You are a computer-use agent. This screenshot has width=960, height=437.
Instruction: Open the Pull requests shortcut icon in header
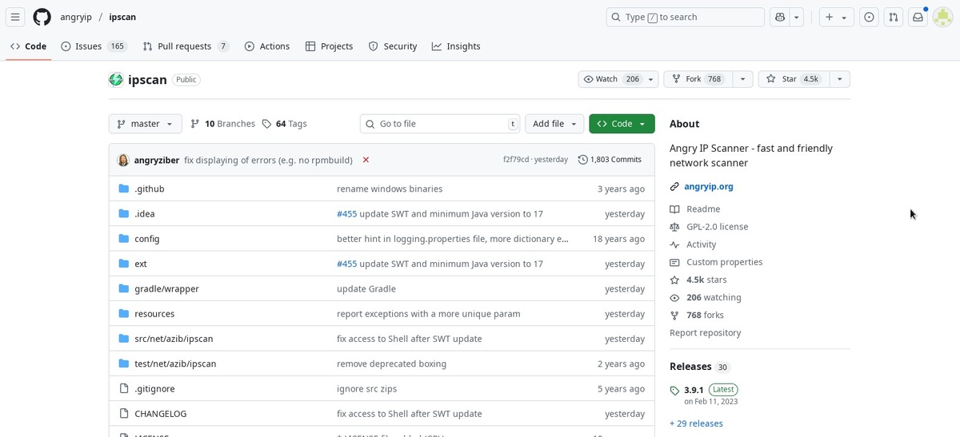click(x=894, y=17)
